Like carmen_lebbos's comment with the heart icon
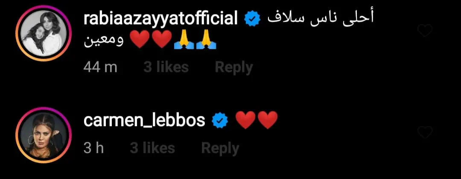This screenshot has width=461, height=179. pos(425,133)
